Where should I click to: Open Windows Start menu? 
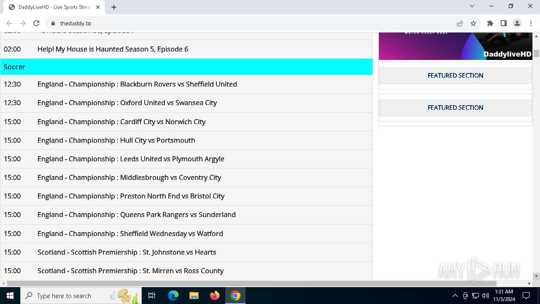(10, 296)
